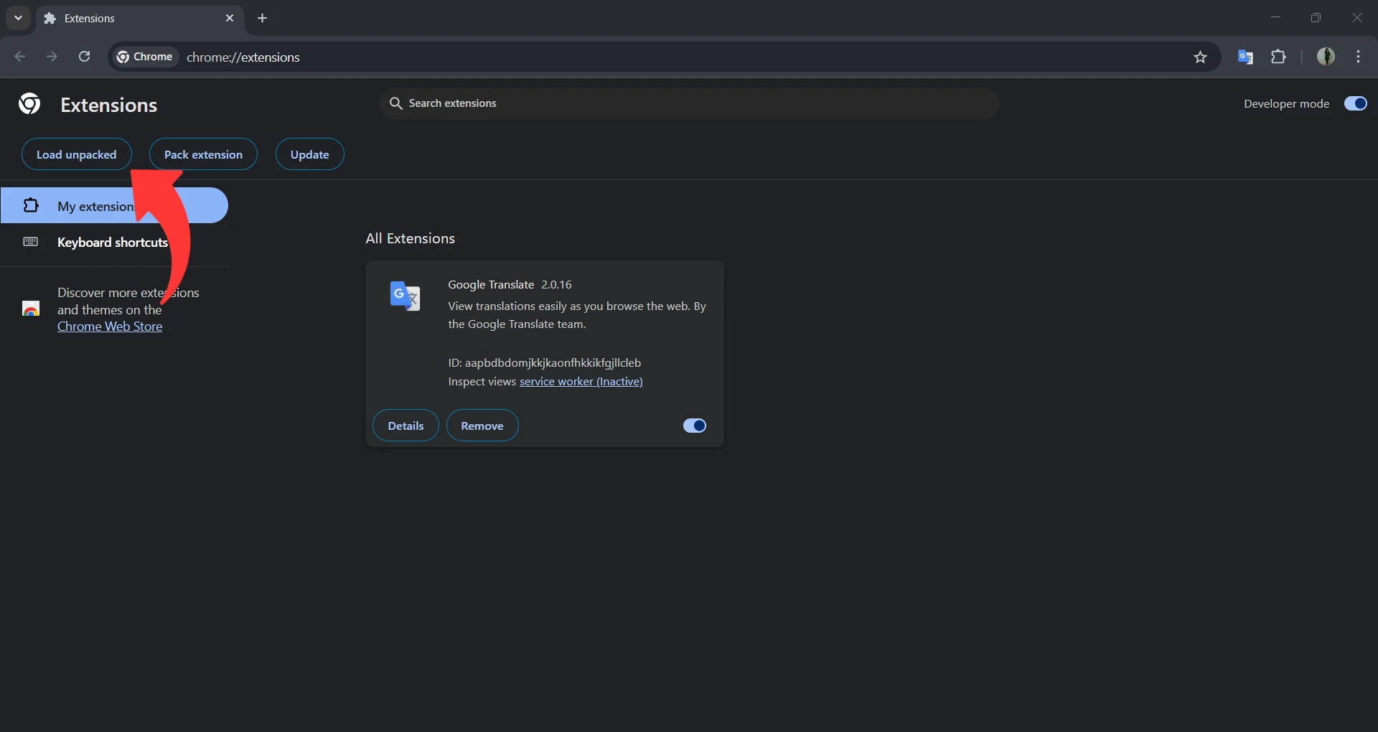Expand the tab search dropdown arrow

coord(18,18)
